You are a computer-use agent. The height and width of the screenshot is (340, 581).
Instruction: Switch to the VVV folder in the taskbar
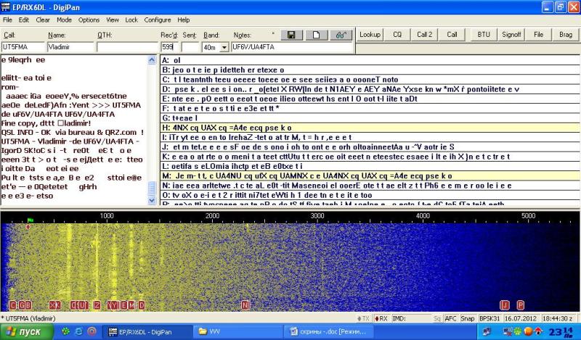click(x=240, y=331)
